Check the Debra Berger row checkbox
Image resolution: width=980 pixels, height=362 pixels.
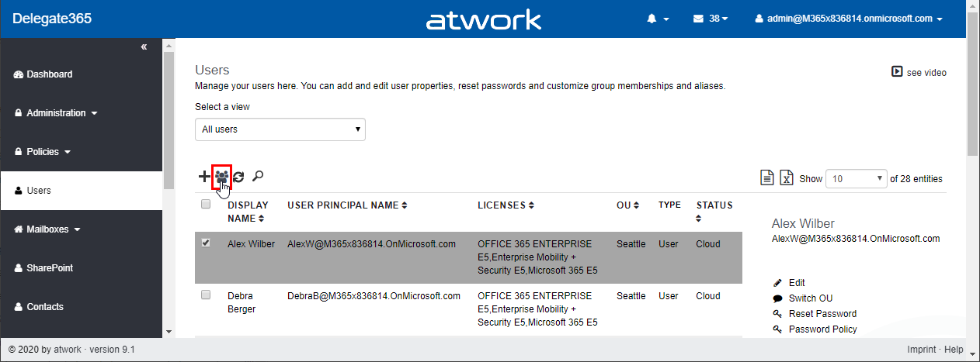click(x=206, y=295)
